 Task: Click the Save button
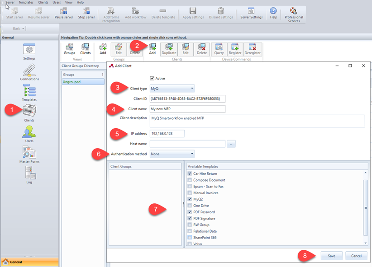(x=331, y=256)
